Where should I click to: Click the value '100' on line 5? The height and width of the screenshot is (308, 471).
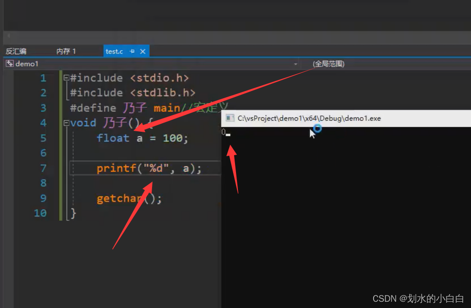[173, 138]
